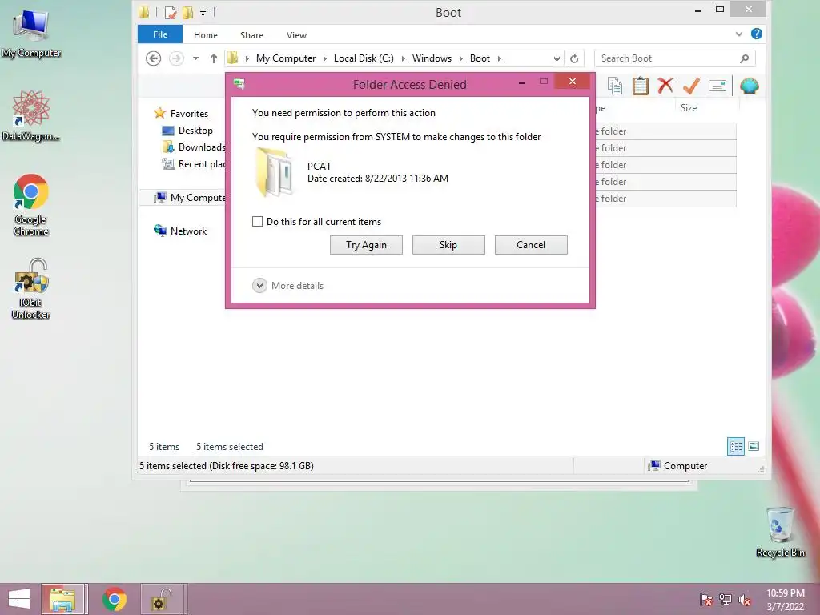Expand More details in the dialog
Image resolution: width=820 pixels, height=615 pixels.
click(x=260, y=286)
